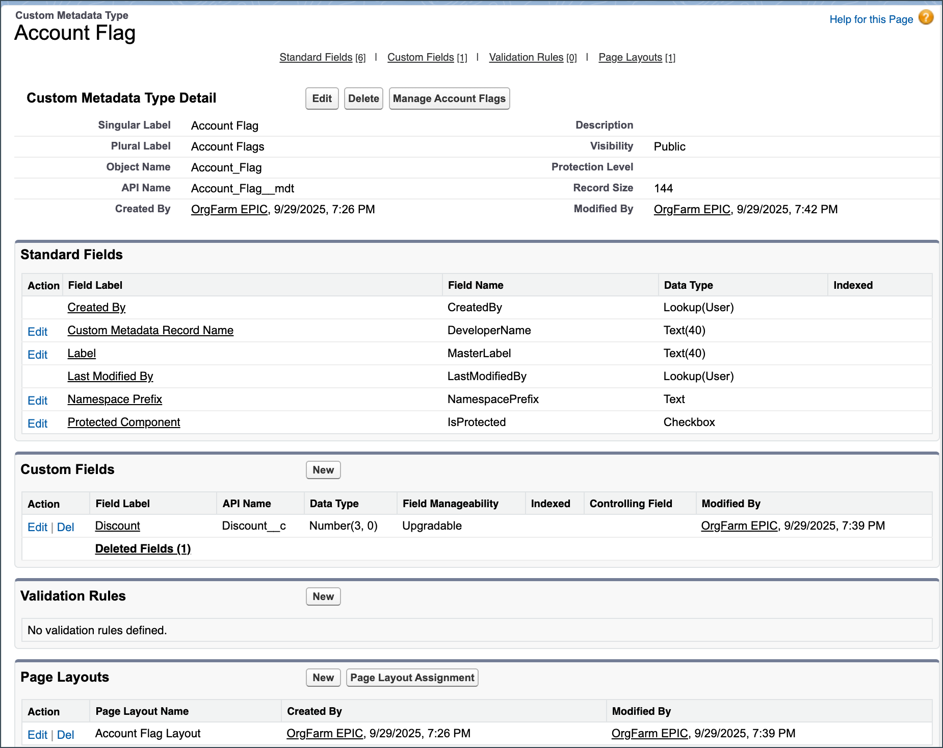
Task: Edit the Protected Component standard field
Action: pos(37,423)
